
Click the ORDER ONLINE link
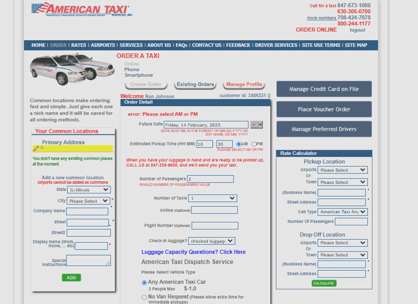tap(316, 30)
